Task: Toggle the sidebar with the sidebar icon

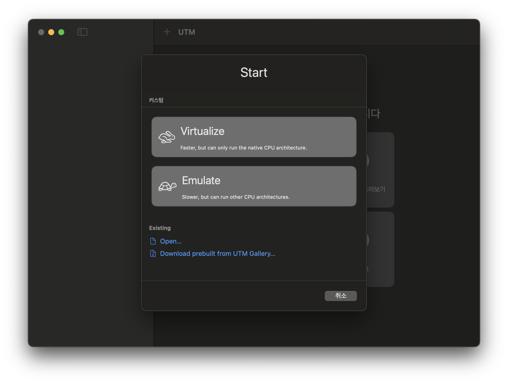Action: [82, 32]
